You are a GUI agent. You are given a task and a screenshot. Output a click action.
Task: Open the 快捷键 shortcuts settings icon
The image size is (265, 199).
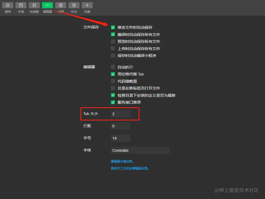point(34,5)
